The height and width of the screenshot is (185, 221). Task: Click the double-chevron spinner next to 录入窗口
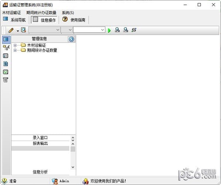73,139
